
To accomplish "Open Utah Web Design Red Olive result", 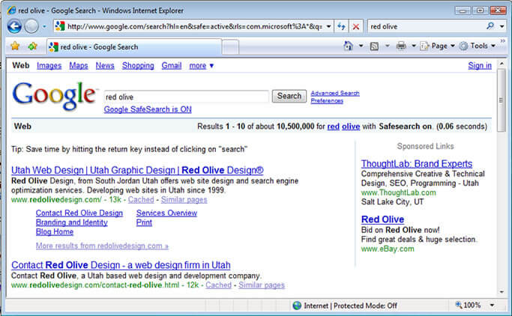I will tap(137, 170).
